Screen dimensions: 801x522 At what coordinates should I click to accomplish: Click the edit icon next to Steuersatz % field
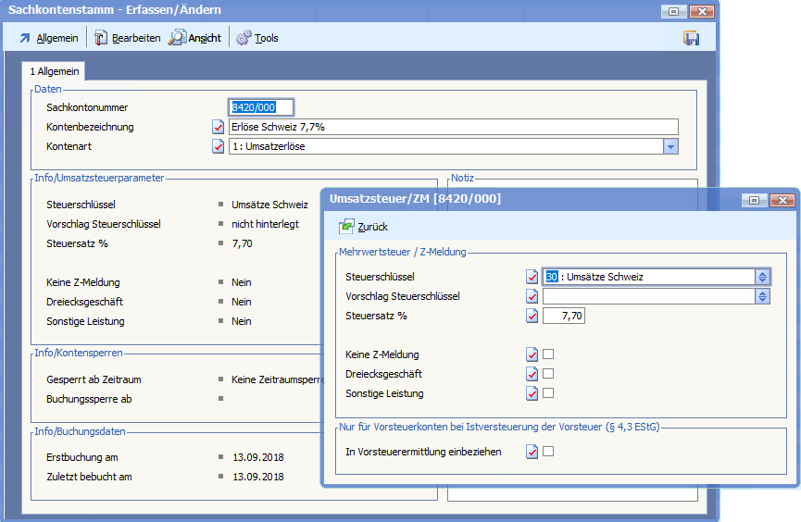pos(532,316)
